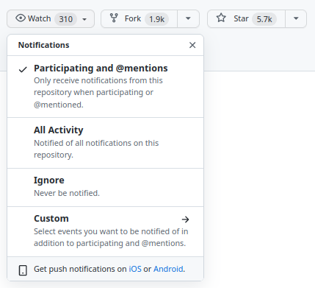Click the Notifications panel heading
The image size is (315, 288).
tap(44, 45)
